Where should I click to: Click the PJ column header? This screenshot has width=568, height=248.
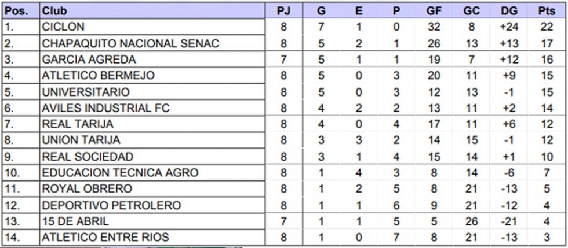(283, 11)
